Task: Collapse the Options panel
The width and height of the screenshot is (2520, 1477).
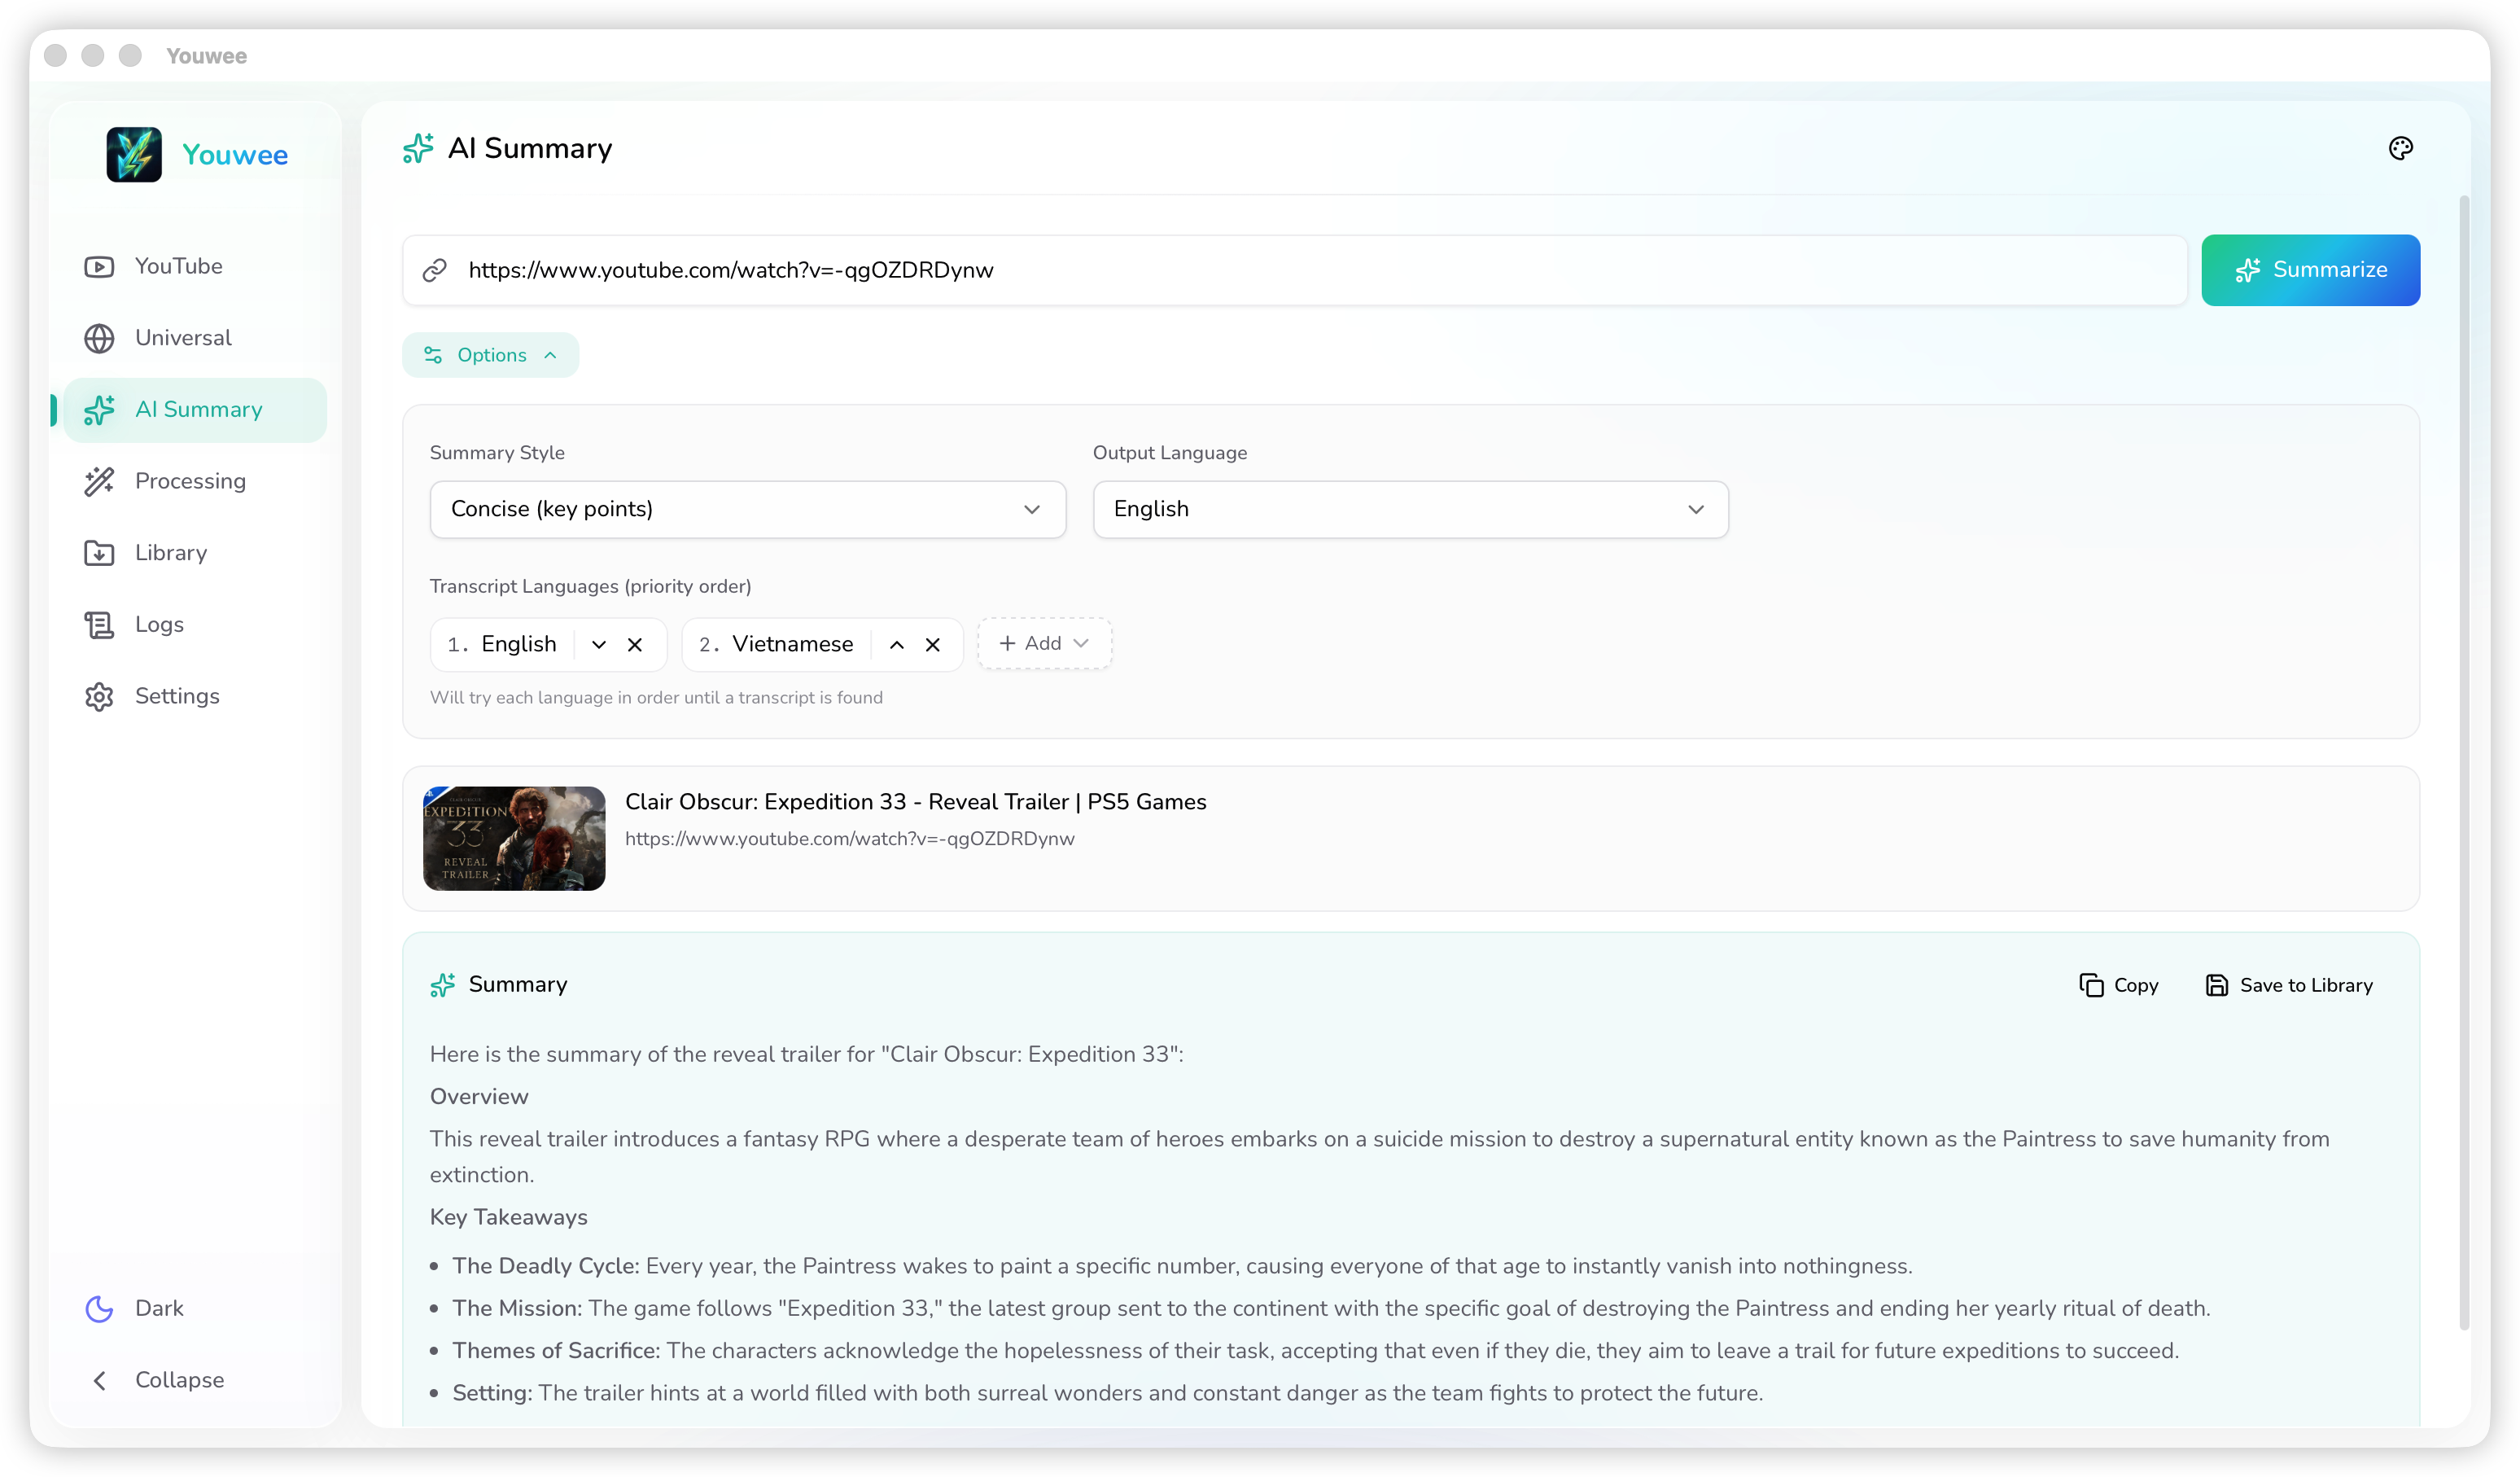Action: 490,355
